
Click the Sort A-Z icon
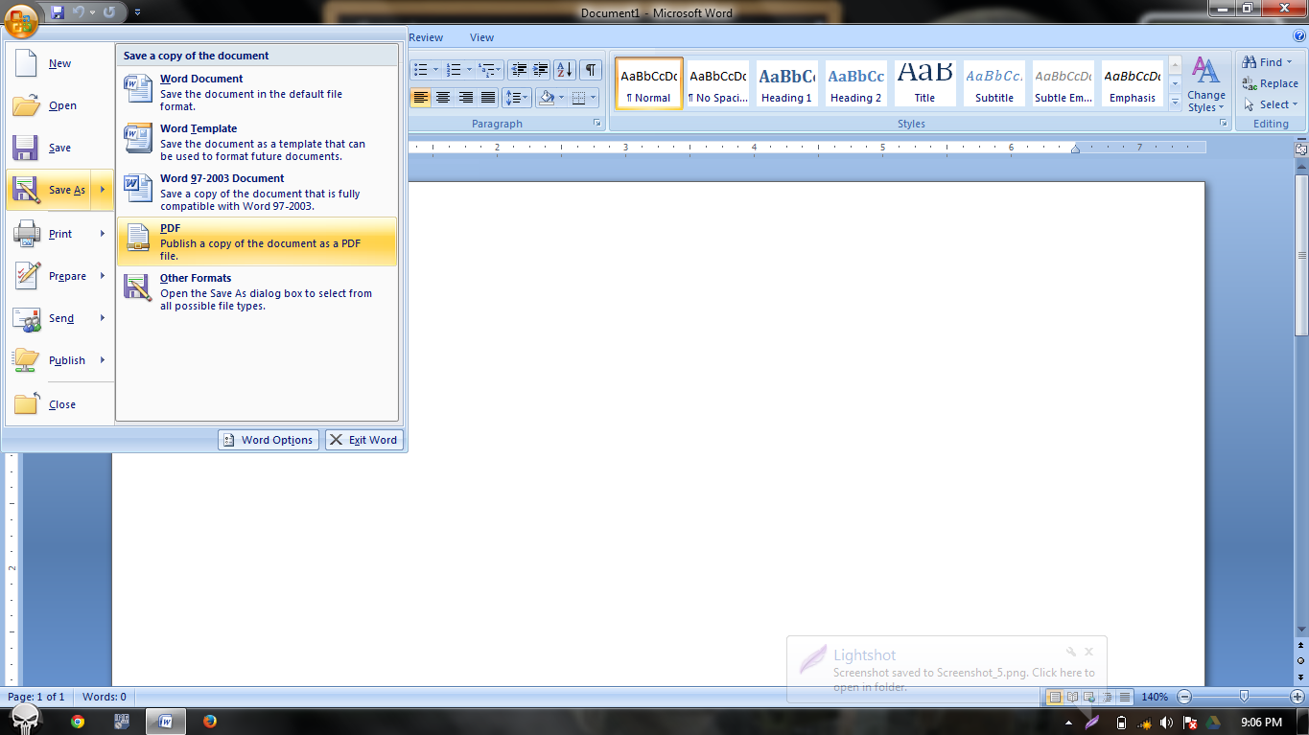click(565, 69)
